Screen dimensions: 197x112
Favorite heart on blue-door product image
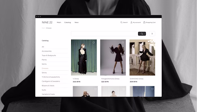click(153, 89)
